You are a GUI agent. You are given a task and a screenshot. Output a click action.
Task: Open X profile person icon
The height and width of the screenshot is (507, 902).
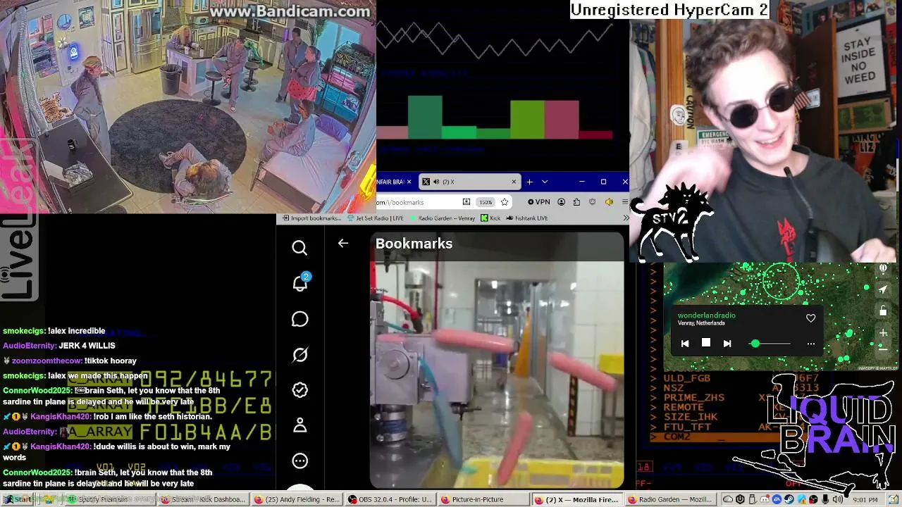[299, 425]
